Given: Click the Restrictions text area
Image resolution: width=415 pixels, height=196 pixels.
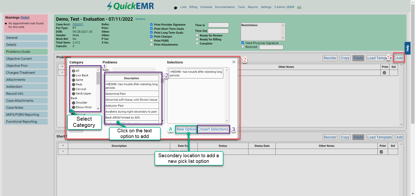Looking at the screenshot, I should (x=261, y=32).
